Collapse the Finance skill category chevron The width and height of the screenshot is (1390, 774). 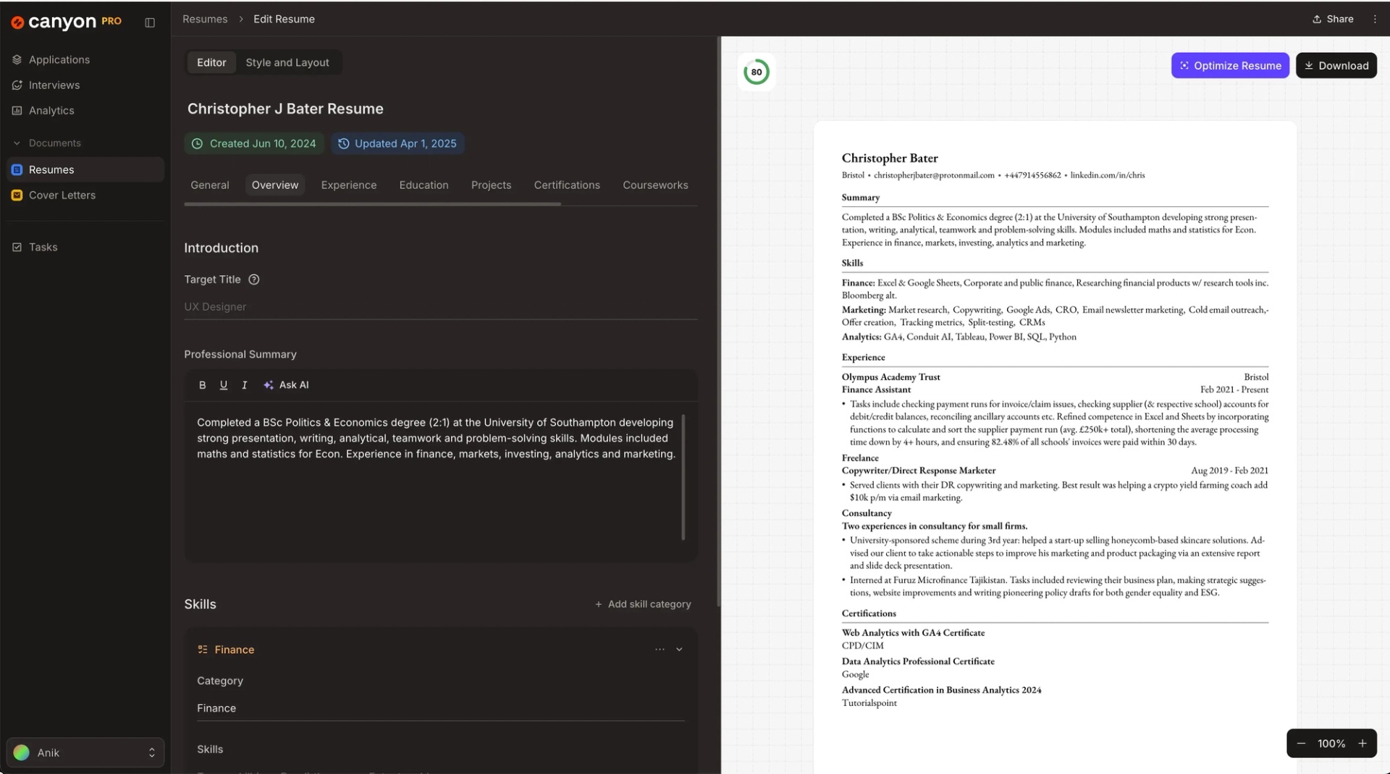(679, 649)
